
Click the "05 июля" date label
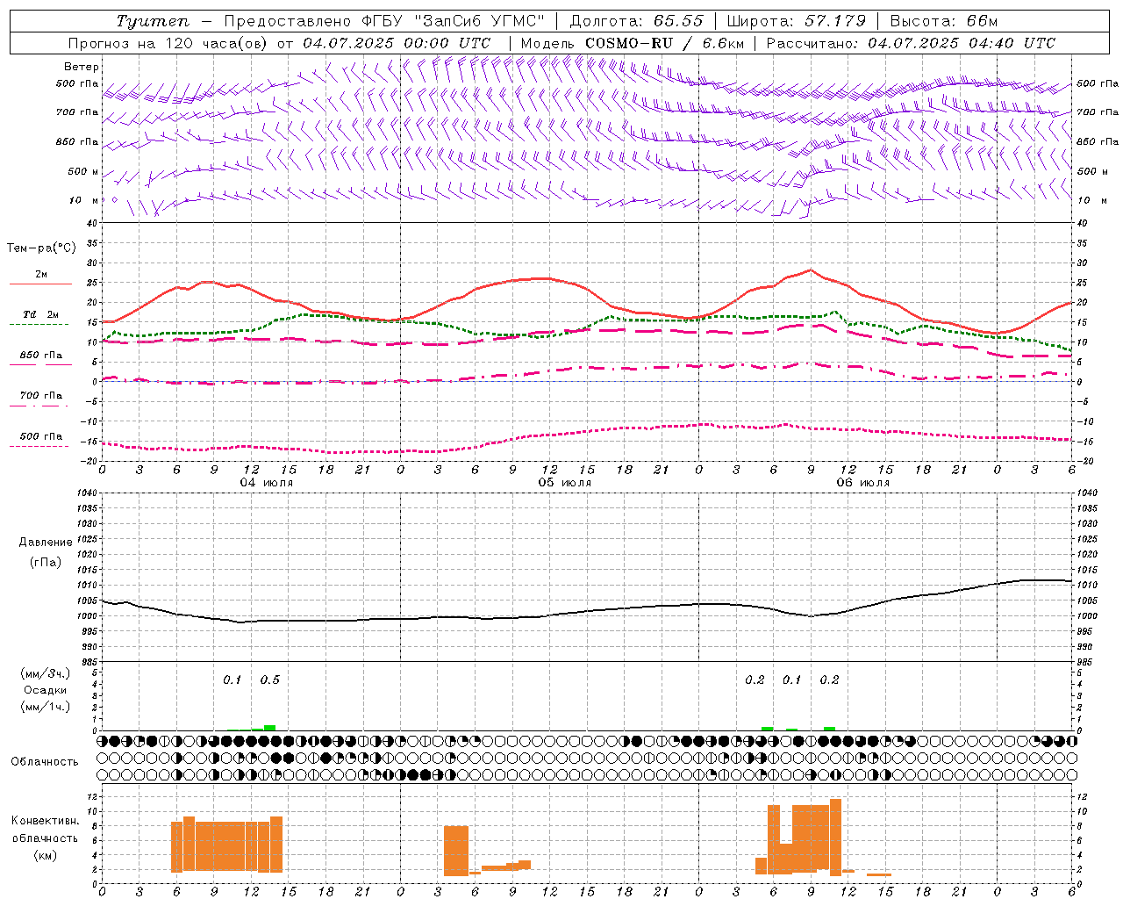tap(564, 483)
